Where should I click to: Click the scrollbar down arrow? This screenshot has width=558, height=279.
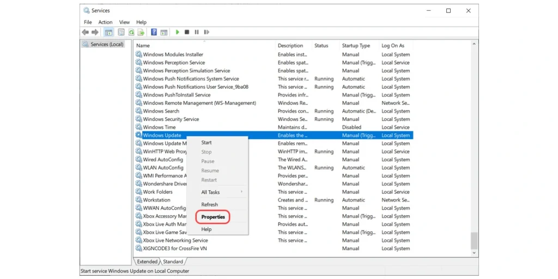(474, 252)
